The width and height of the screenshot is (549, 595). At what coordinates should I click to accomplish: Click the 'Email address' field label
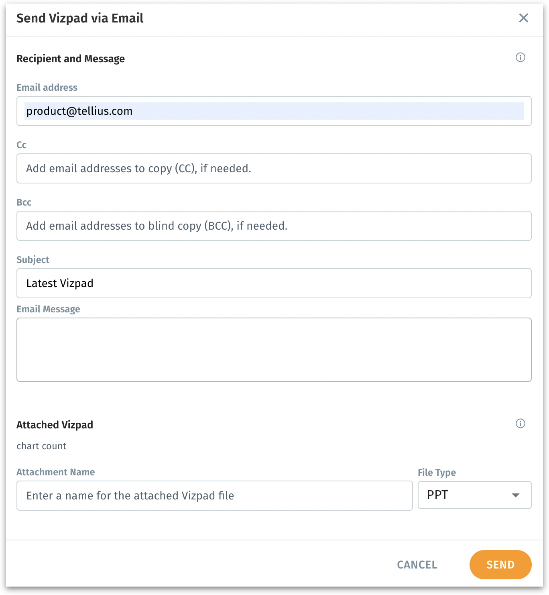(47, 88)
